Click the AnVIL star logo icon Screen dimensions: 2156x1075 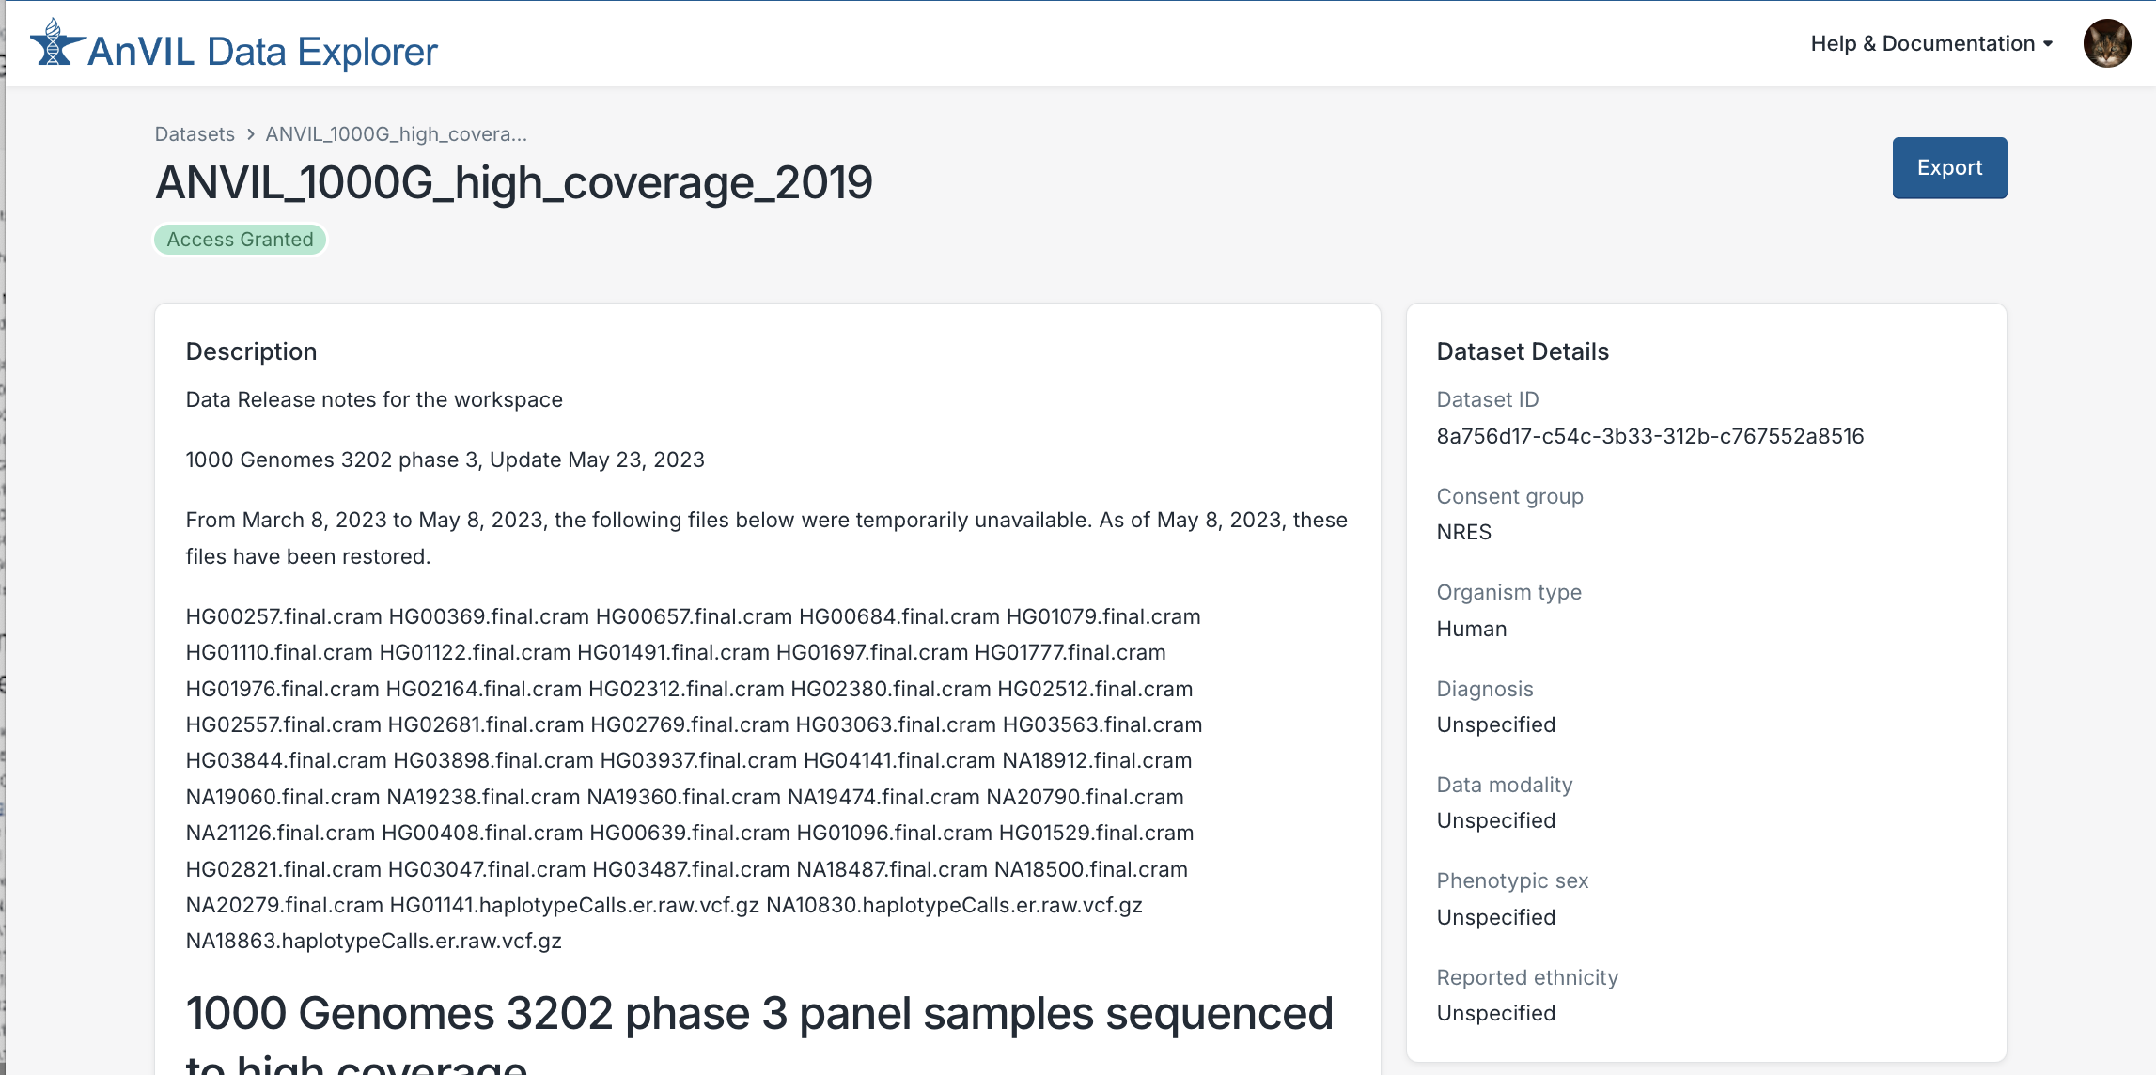point(56,44)
